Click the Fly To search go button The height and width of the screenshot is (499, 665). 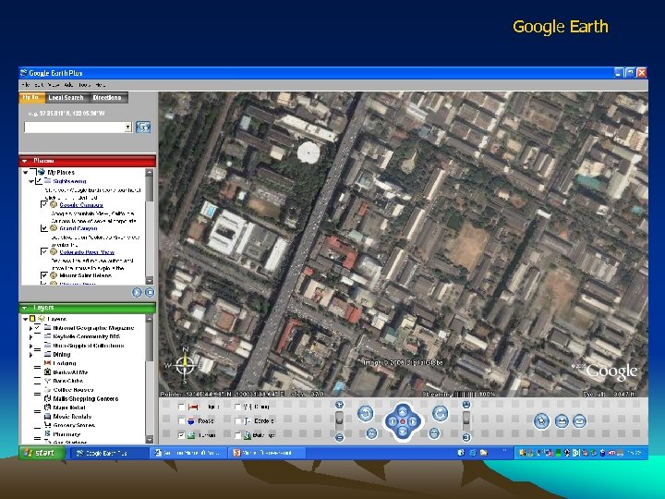click(x=143, y=127)
